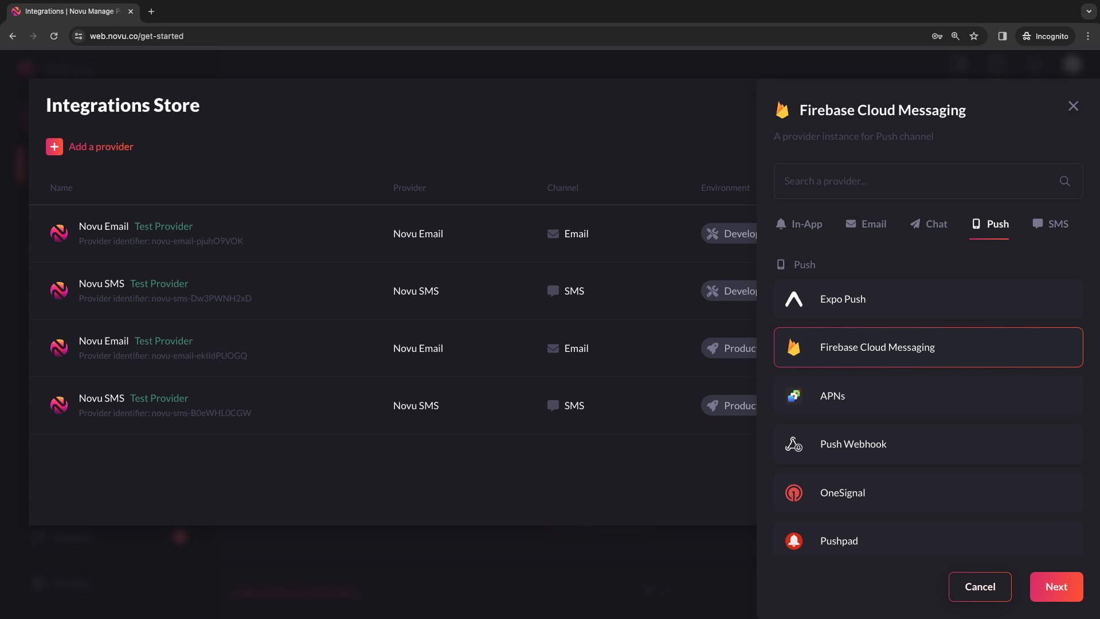
Task: Click Chrome back navigation arrow
Action: (13, 36)
